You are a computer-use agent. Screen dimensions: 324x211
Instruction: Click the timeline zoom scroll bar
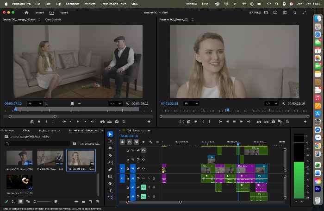point(154,202)
